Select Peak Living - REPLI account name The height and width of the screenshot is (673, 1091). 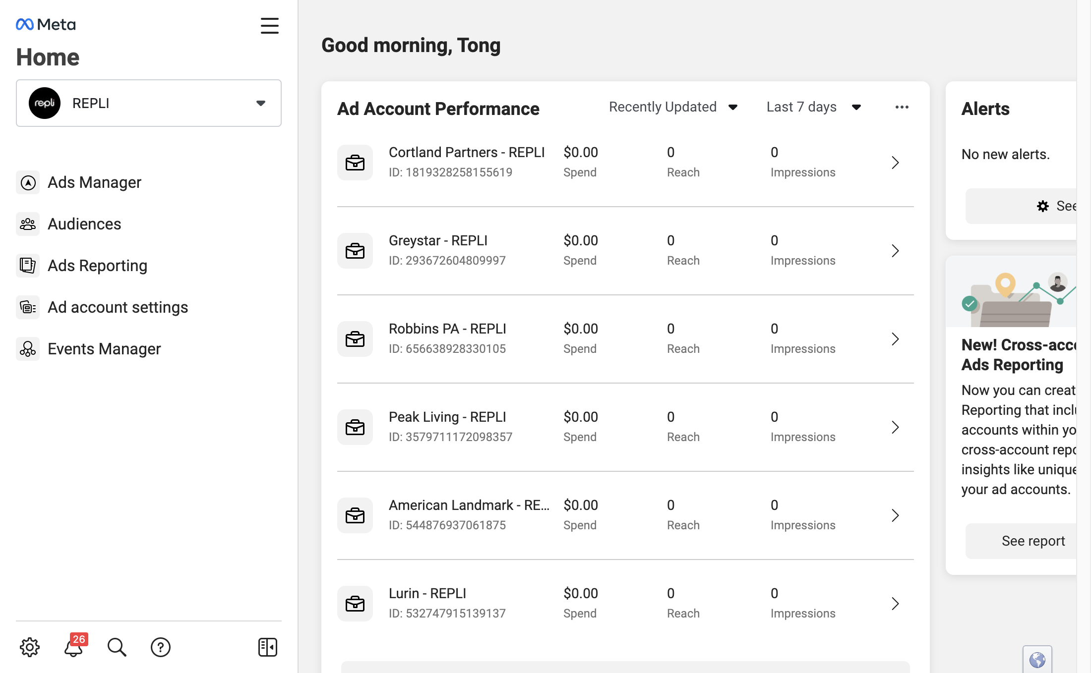tap(447, 417)
